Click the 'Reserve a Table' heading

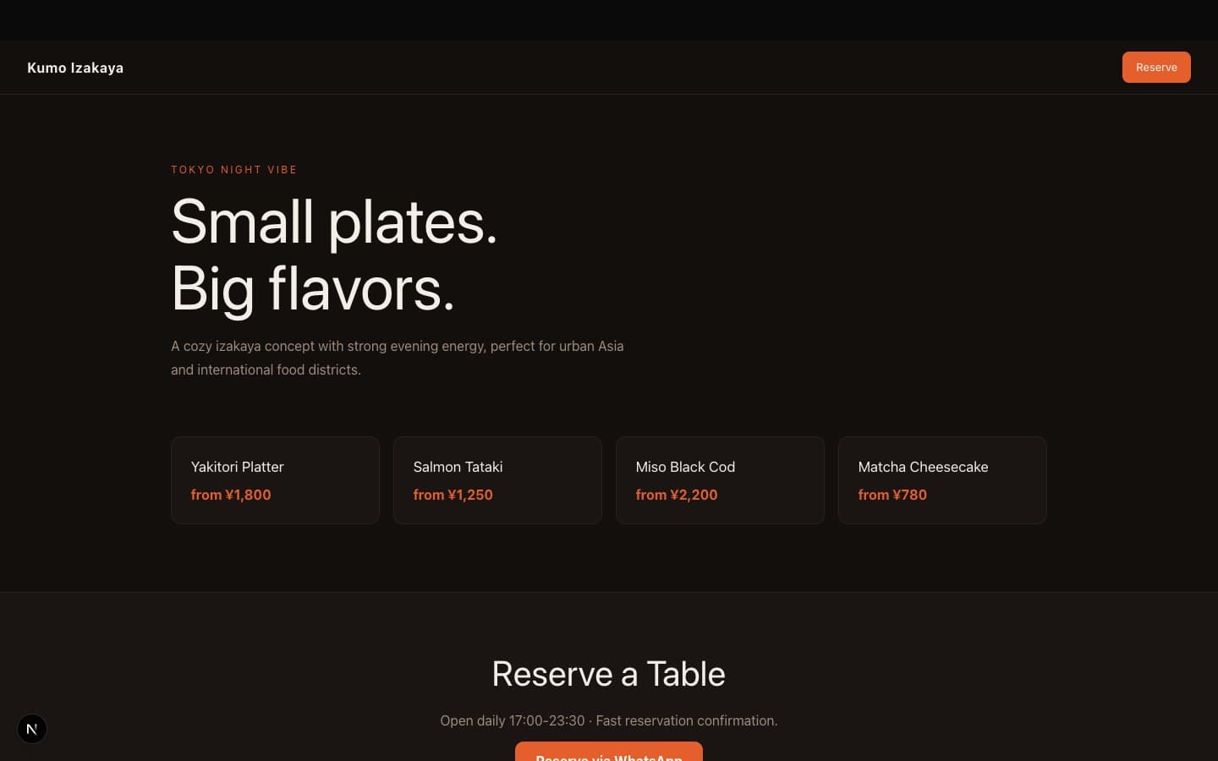pyautogui.click(x=608, y=674)
